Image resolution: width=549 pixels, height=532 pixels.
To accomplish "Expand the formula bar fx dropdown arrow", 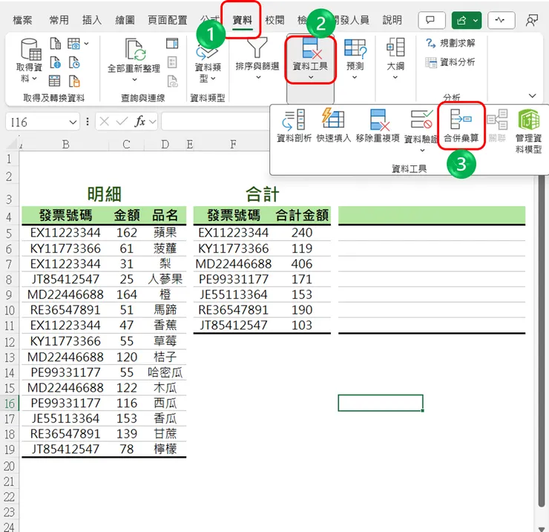I will click(x=152, y=122).
